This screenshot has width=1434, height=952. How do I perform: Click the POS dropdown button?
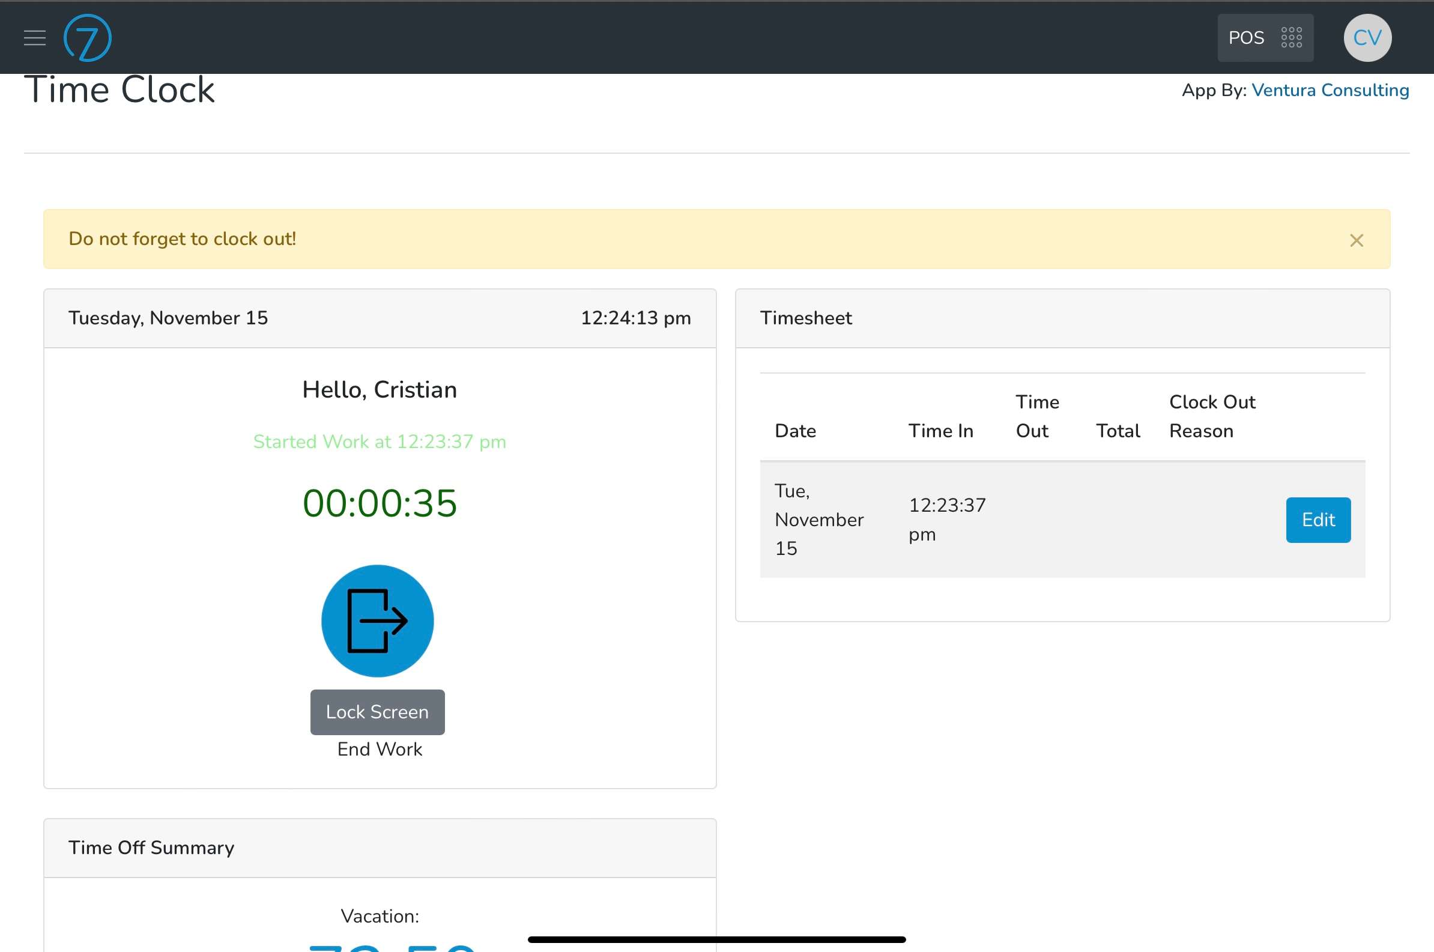tap(1265, 38)
